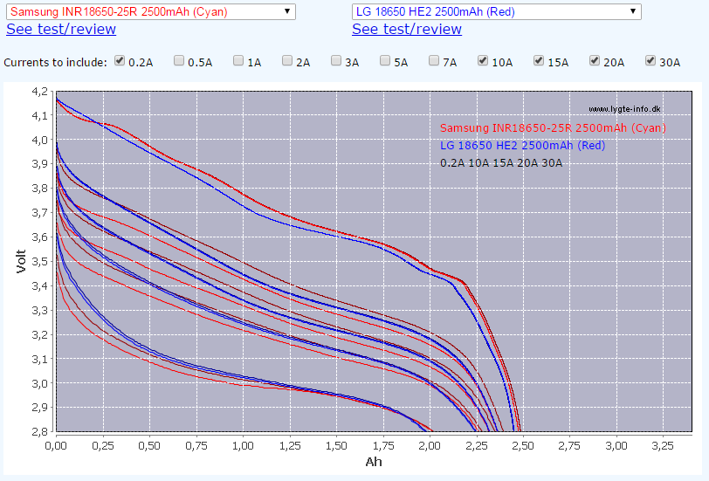Click the 3,5 value on Volt axis

[40, 261]
